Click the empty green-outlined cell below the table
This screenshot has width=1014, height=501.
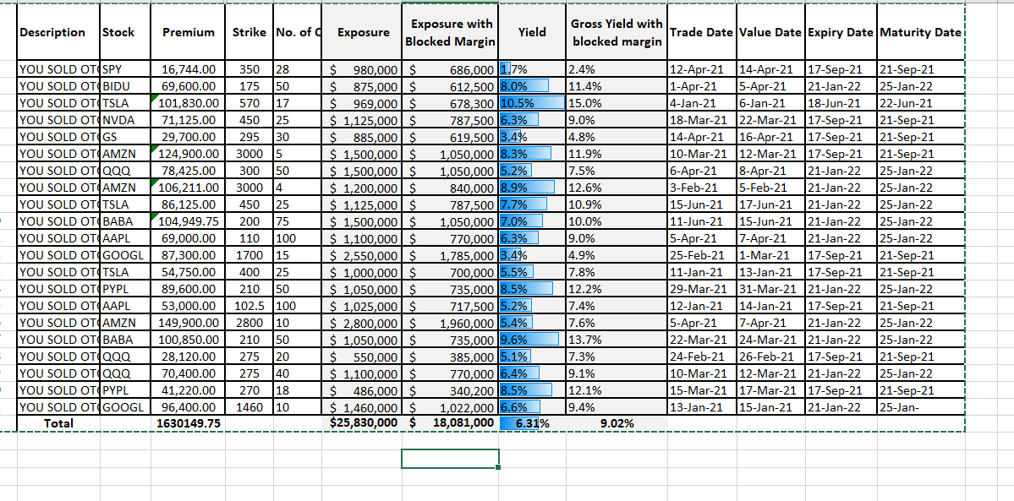click(450, 458)
